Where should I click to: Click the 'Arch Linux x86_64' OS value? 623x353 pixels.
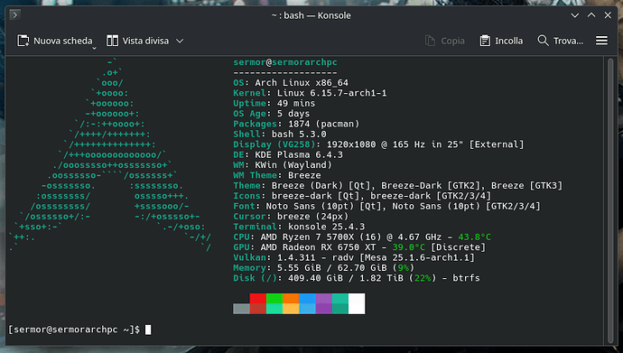pos(302,83)
